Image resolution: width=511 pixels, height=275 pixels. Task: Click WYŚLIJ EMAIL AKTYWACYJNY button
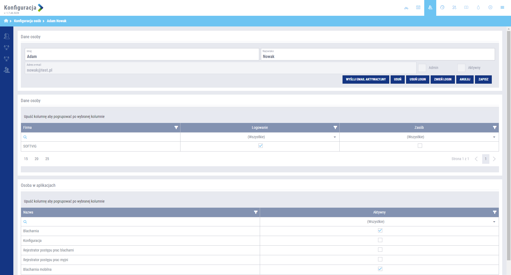(x=365, y=79)
